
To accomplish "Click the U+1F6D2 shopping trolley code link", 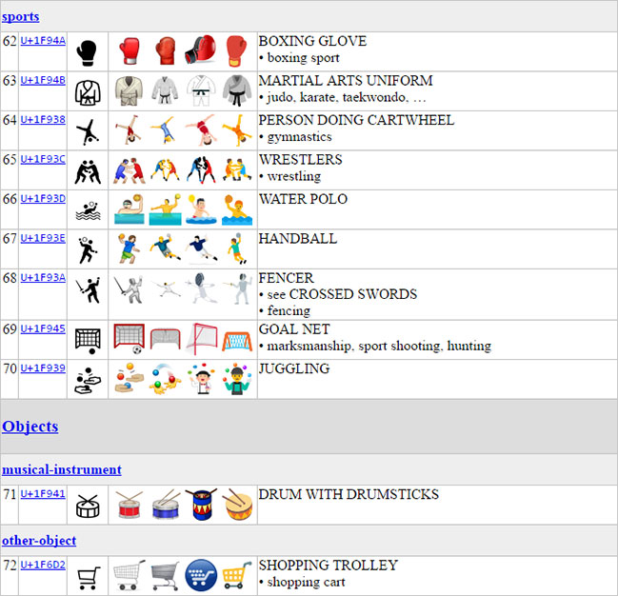I will coord(43,564).
